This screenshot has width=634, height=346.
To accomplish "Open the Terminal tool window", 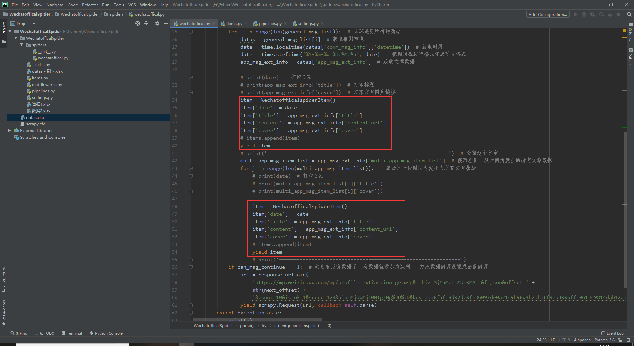I will tap(72, 333).
